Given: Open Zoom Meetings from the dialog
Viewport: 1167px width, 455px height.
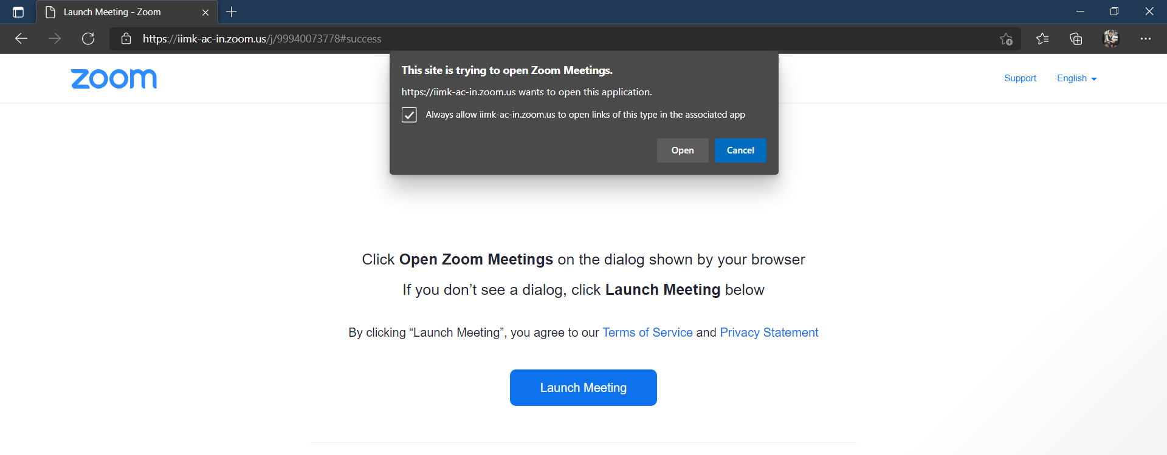Looking at the screenshot, I should 682,150.
